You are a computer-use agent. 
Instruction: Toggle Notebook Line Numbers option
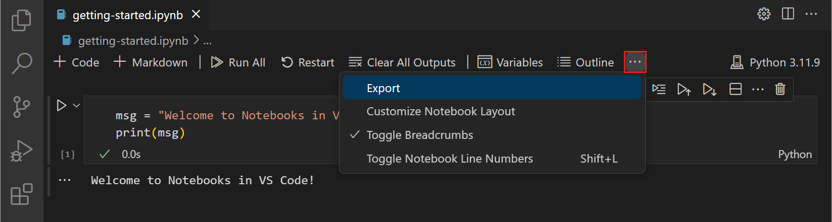(x=449, y=159)
